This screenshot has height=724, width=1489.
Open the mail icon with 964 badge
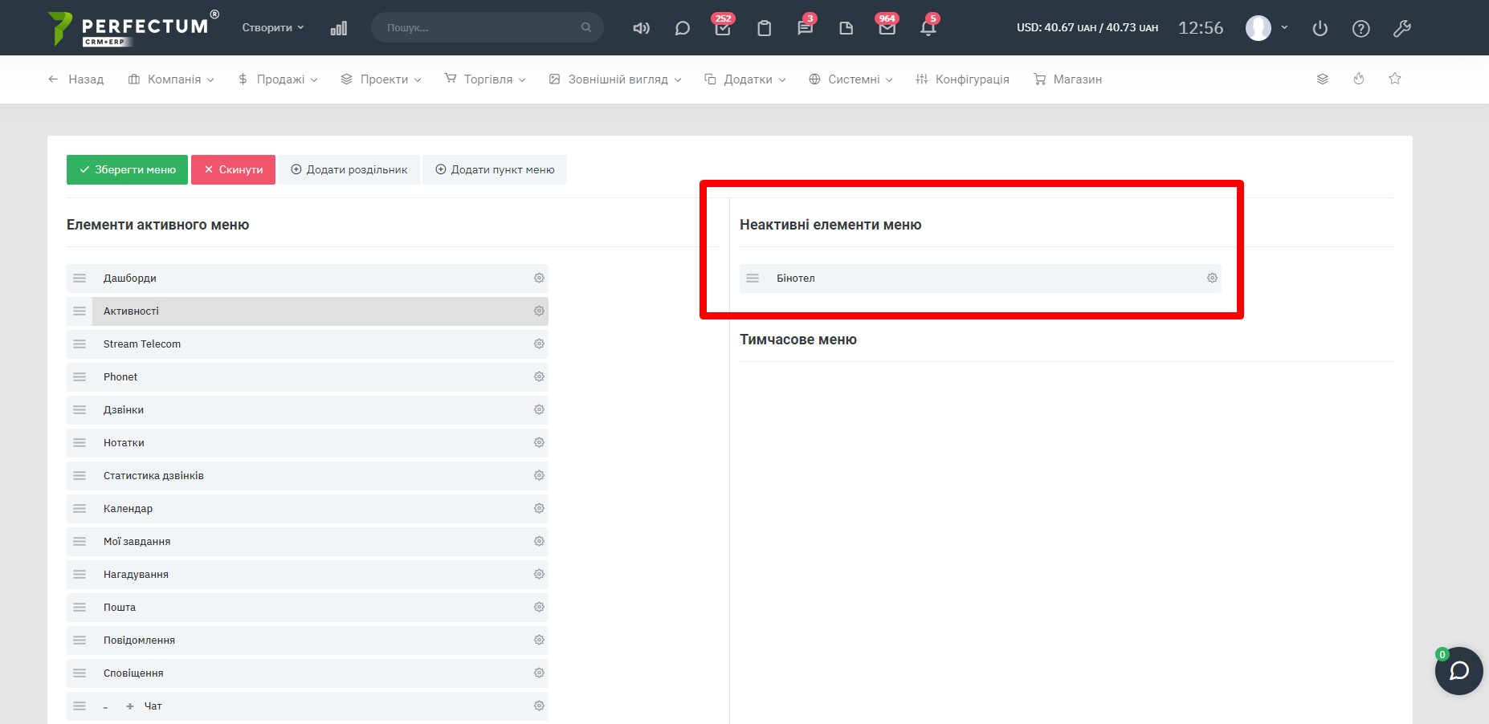887,28
